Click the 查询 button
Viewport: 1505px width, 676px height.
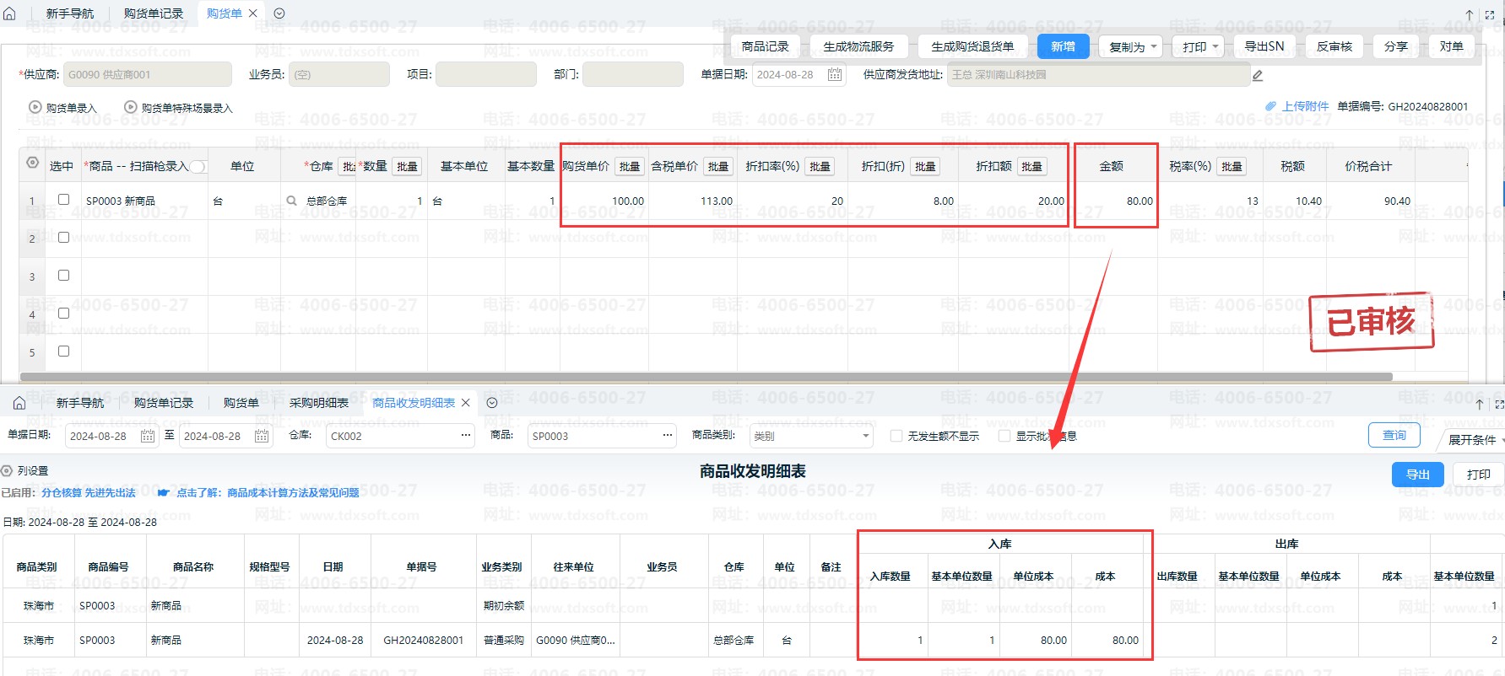[x=1394, y=435]
